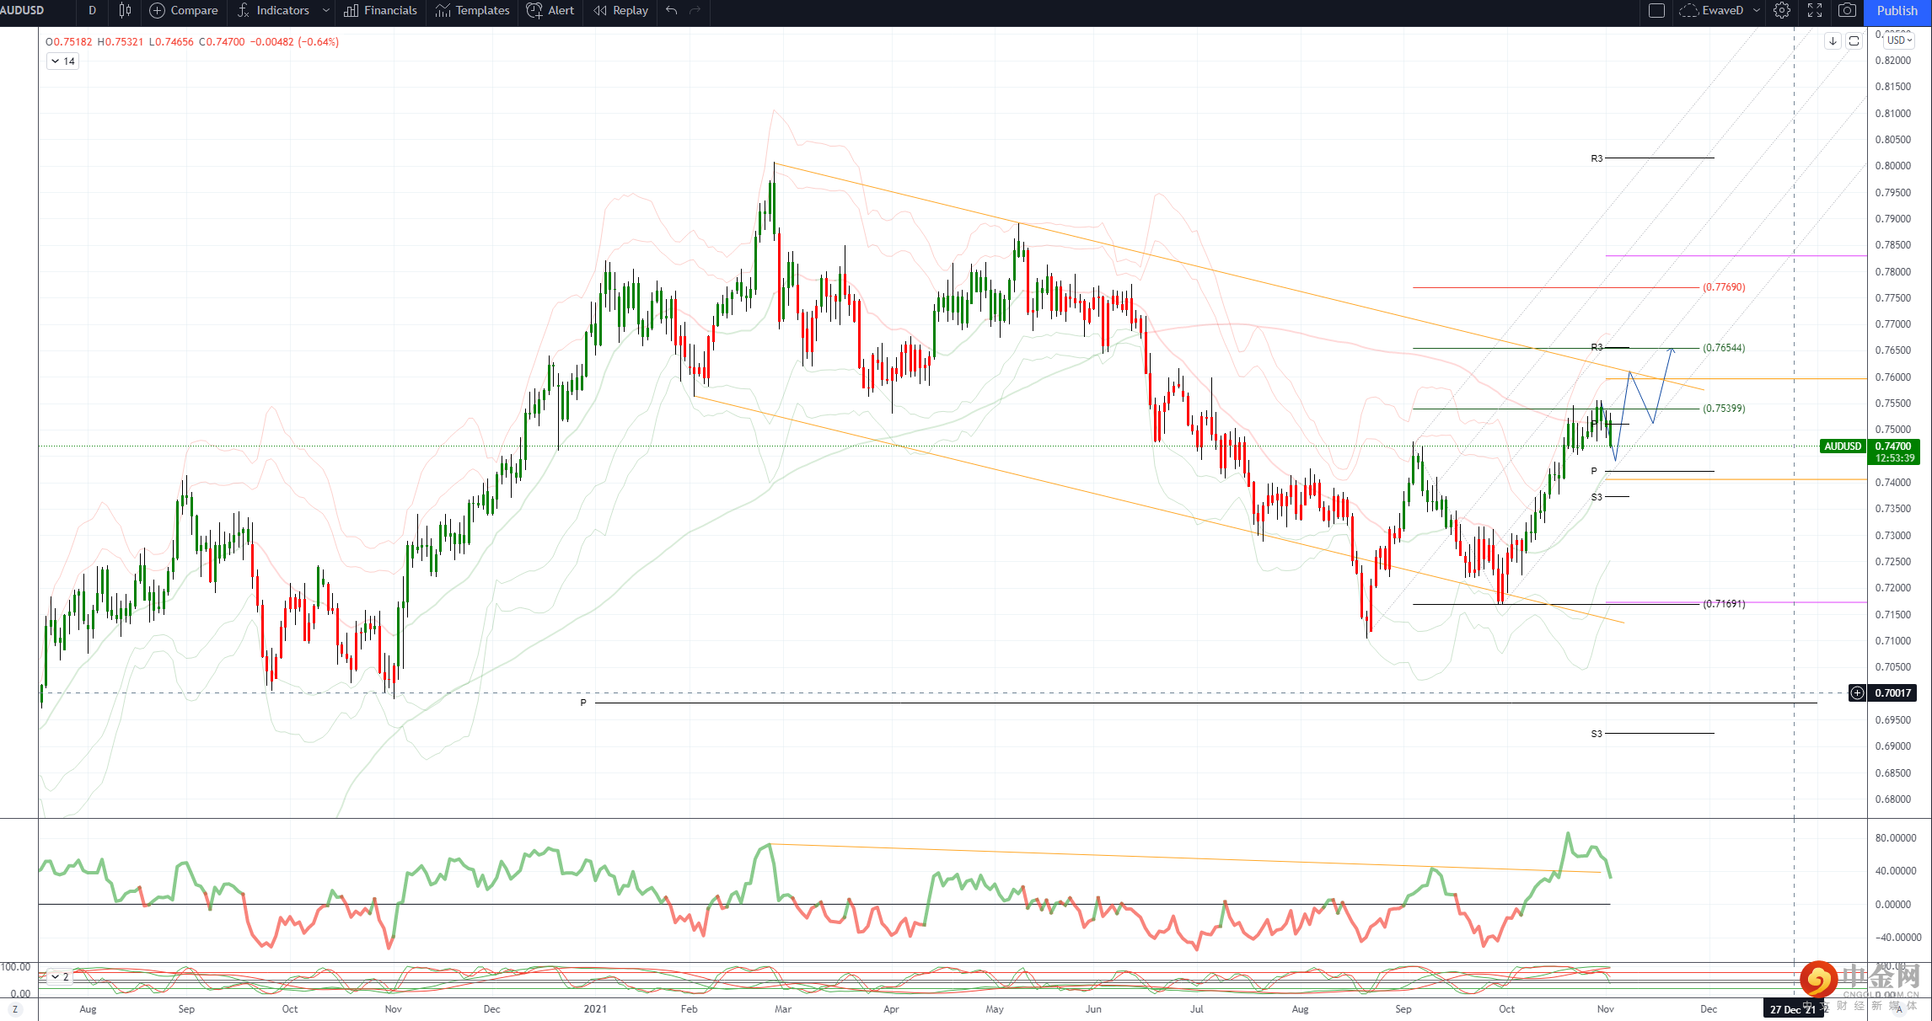Screen dimensions: 1932x1021
Task: Toggle the maximize pane button
Action: [x=1854, y=40]
